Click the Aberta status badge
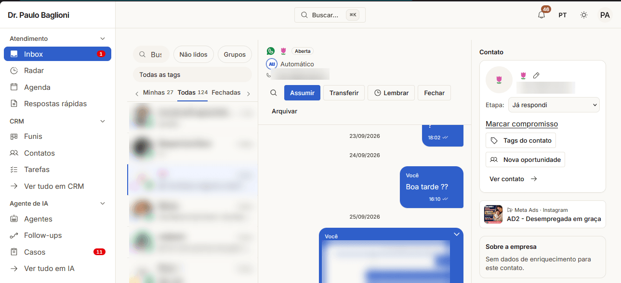 pyautogui.click(x=303, y=51)
